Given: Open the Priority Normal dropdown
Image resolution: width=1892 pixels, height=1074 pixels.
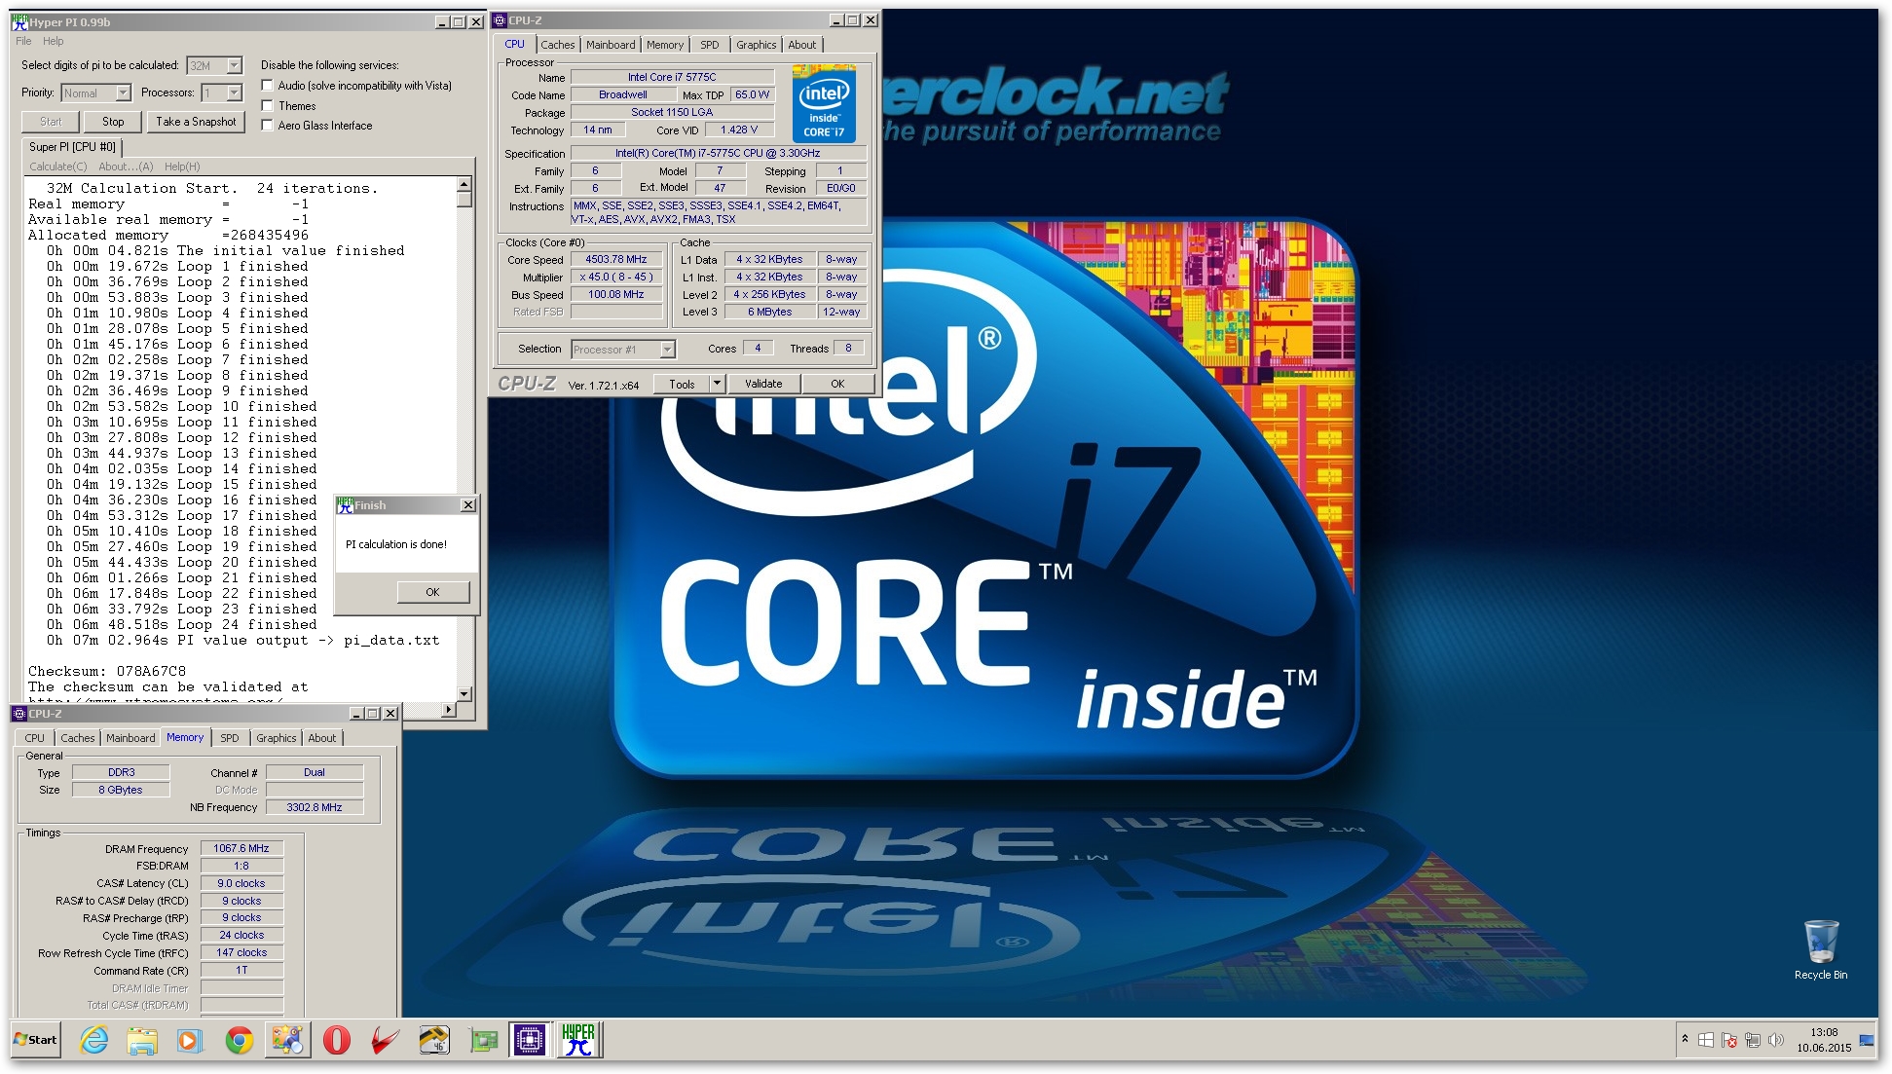Looking at the screenshot, I should pyautogui.click(x=124, y=93).
